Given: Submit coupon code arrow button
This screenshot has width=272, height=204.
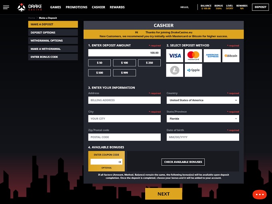Looking at the screenshot, I should [x=119, y=162].
